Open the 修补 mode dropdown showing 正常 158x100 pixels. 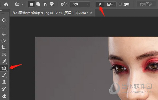pos(80,5)
